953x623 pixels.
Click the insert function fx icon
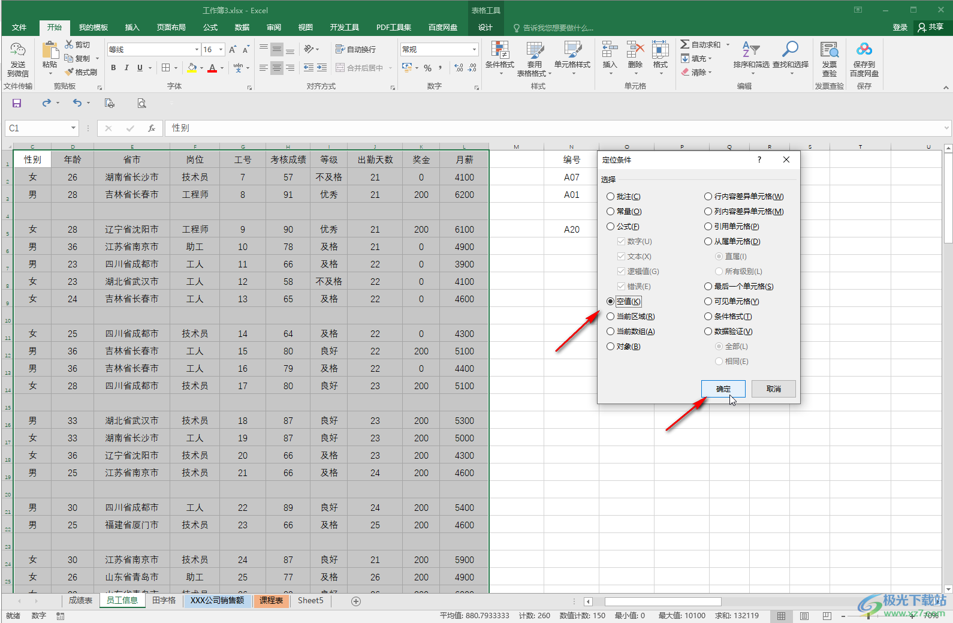click(x=152, y=128)
